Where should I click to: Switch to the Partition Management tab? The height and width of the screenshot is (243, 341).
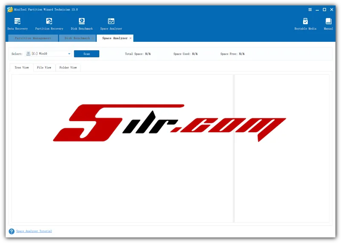pos(33,38)
